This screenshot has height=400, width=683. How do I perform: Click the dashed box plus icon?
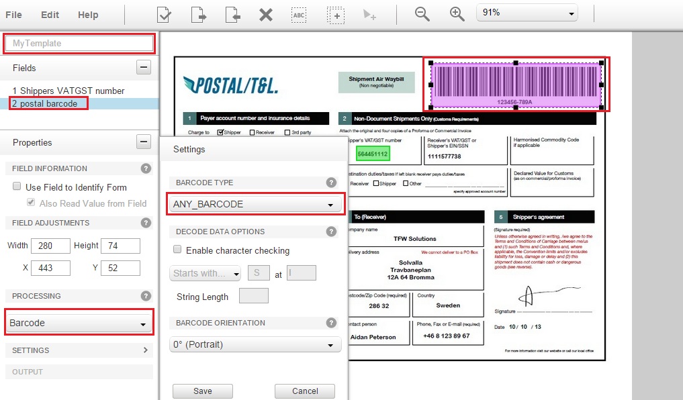pyautogui.click(x=335, y=14)
